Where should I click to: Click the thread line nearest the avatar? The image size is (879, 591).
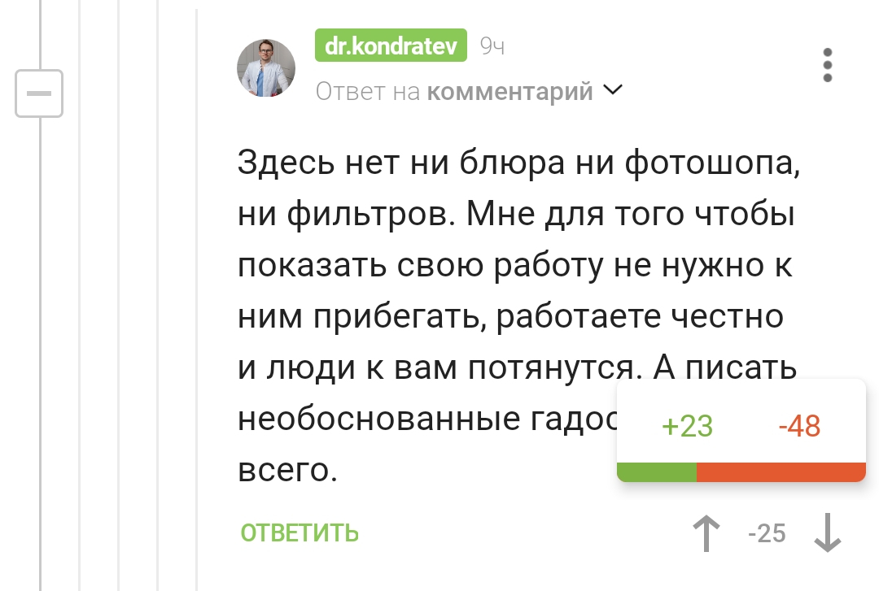point(197,325)
